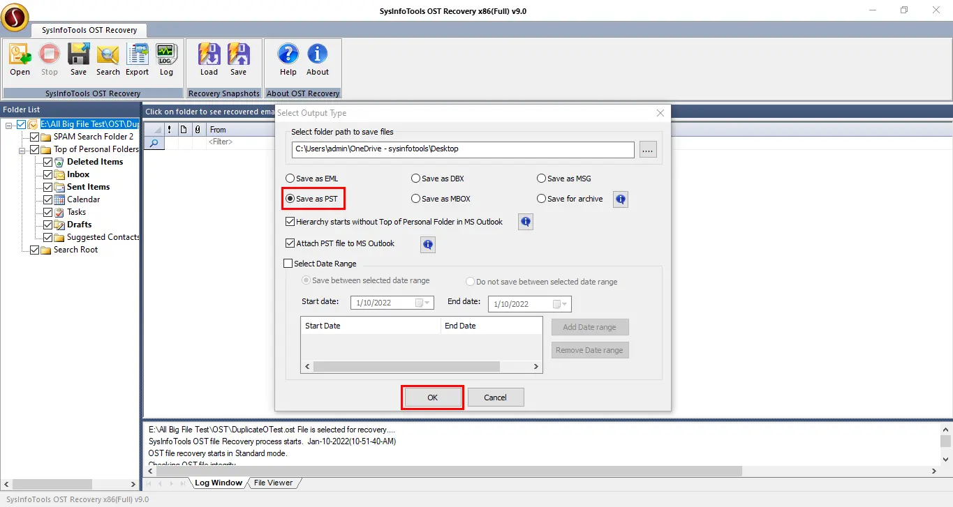Click left arrow of Folder List scrollbar
953x507 pixels.
click(7, 484)
